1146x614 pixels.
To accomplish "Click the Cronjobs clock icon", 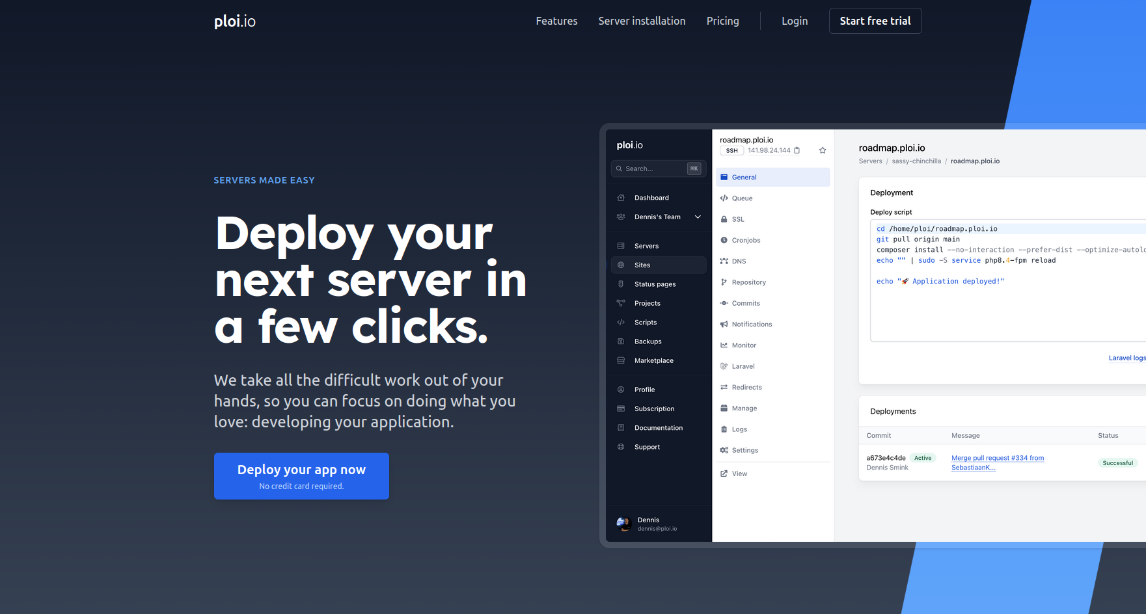I will pos(724,240).
